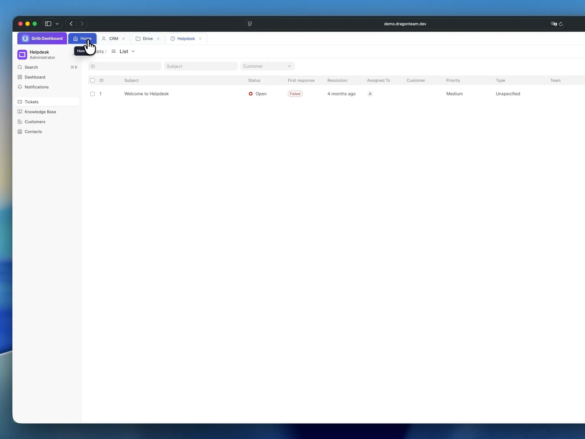Click the Open status of ticket 1
585x439 pixels.
click(x=257, y=94)
